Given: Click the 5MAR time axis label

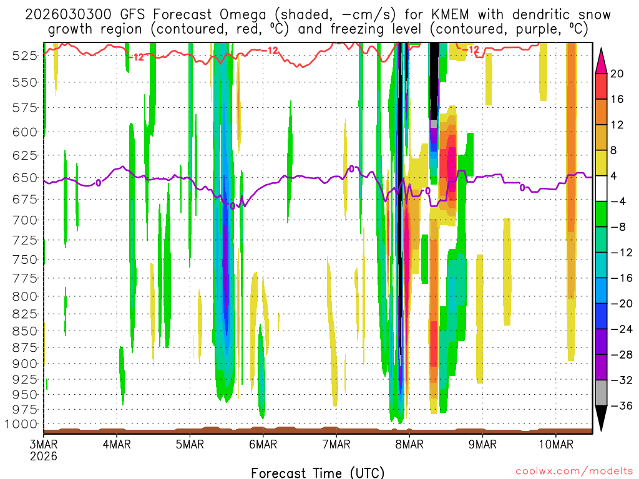Looking at the screenshot, I should [x=190, y=444].
